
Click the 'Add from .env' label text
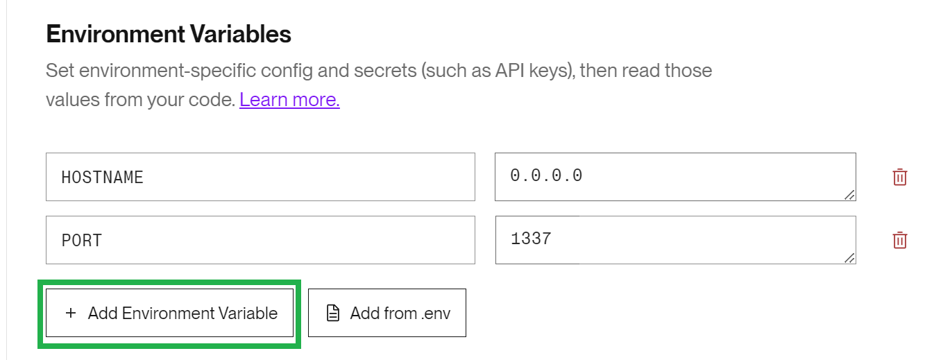point(400,313)
